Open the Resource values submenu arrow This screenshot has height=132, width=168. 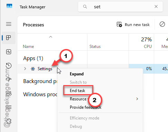[x=137, y=99]
